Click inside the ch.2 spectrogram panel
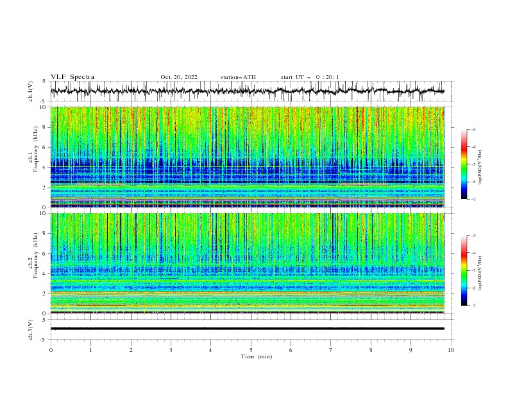 tap(247, 263)
